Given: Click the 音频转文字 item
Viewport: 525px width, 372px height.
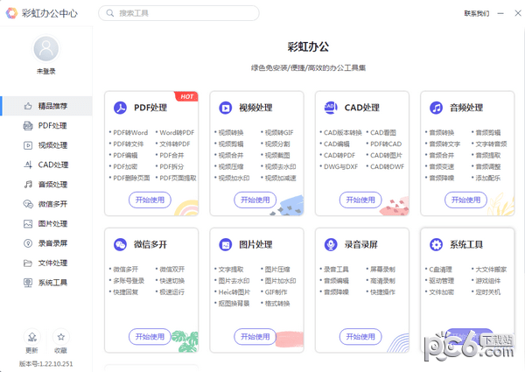Looking at the screenshot, I should [x=444, y=144].
